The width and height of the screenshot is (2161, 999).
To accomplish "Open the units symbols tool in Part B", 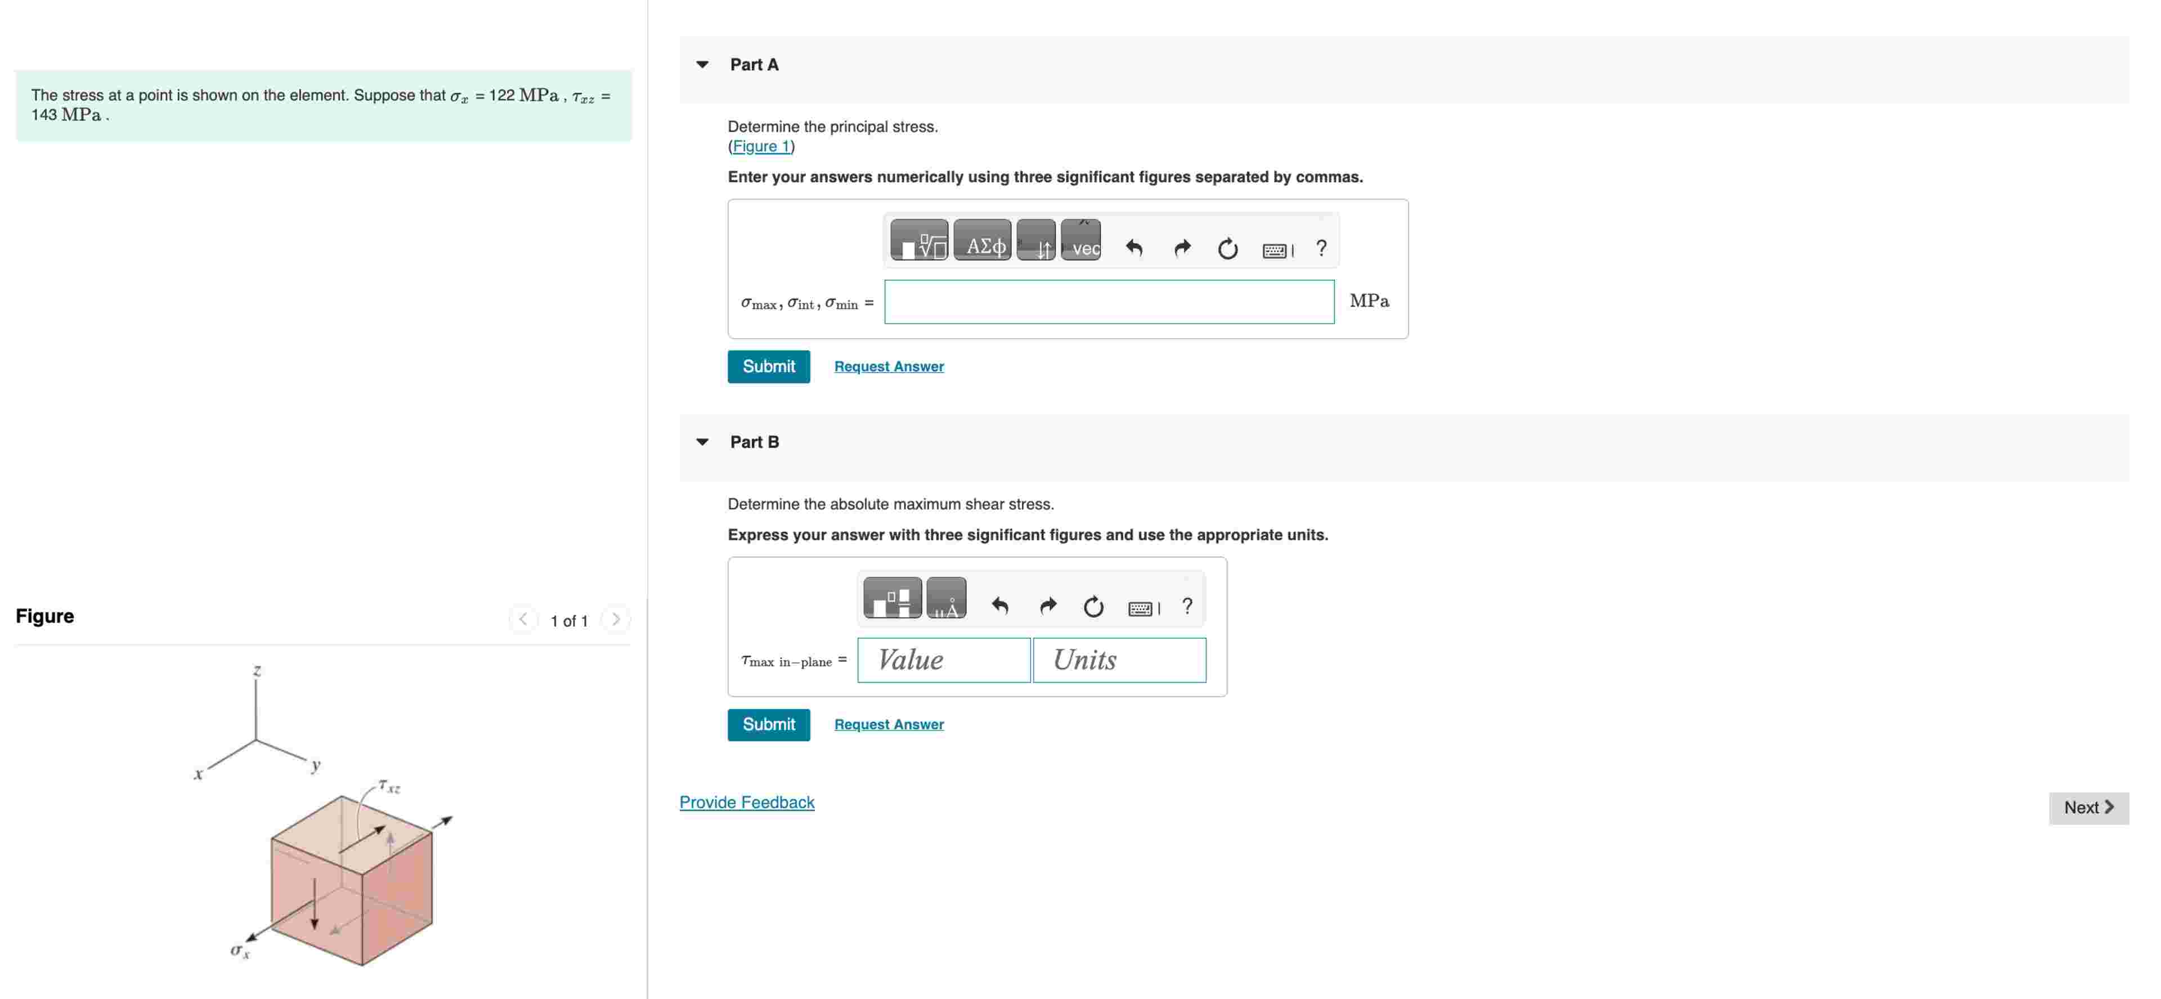I will (946, 598).
